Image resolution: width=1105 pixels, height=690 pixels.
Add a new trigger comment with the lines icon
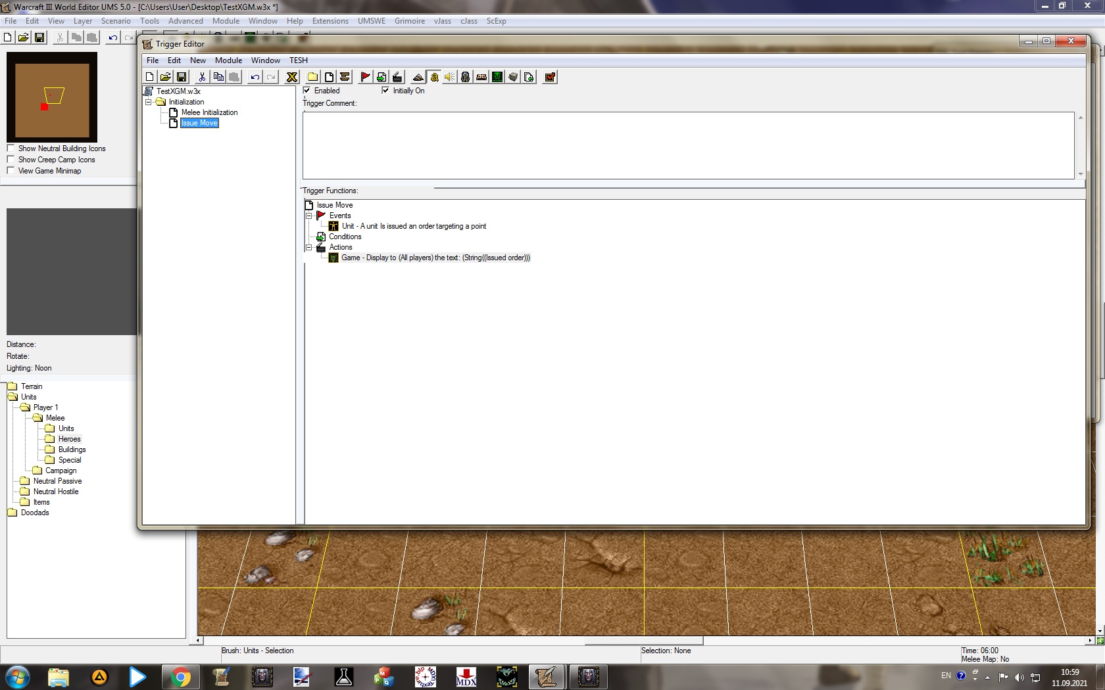345,77
